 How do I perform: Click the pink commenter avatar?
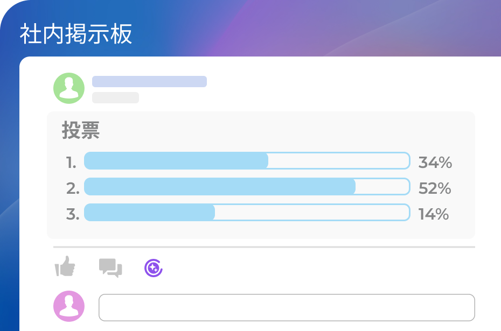[69, 306]
